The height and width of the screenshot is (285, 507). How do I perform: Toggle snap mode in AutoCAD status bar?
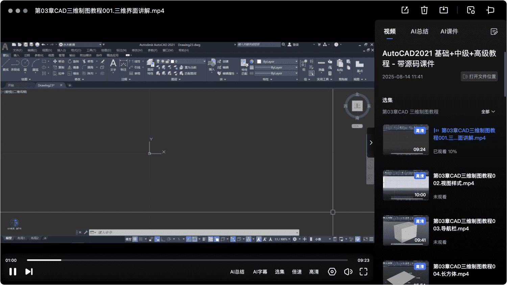(x=141, y=239)
